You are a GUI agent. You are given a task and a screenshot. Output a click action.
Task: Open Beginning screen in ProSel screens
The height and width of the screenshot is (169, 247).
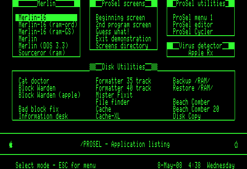tap(120, 18)
